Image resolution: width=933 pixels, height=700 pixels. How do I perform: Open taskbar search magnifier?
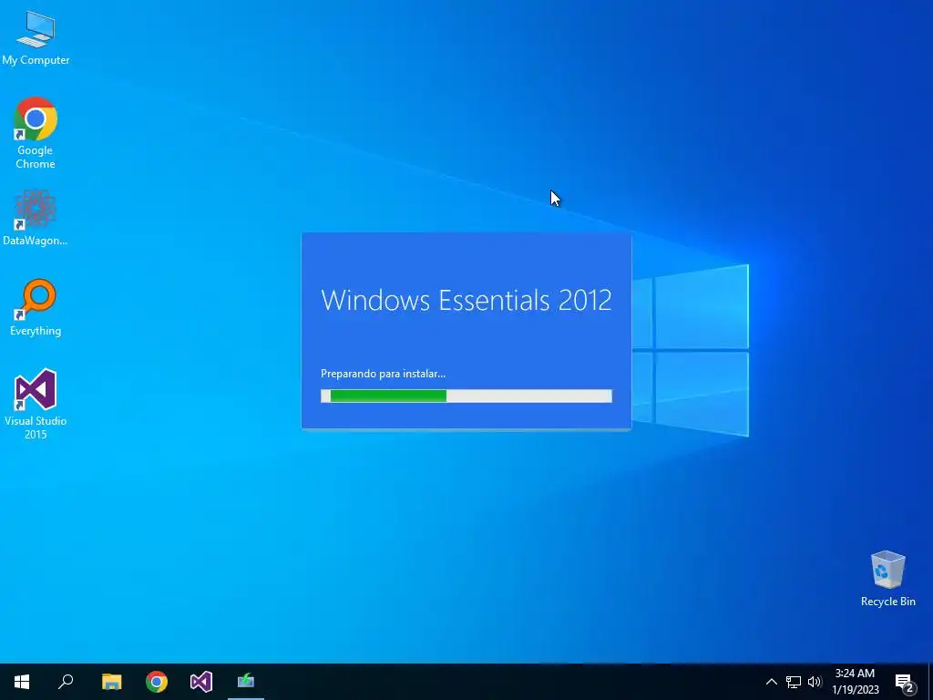click(66, 682)
